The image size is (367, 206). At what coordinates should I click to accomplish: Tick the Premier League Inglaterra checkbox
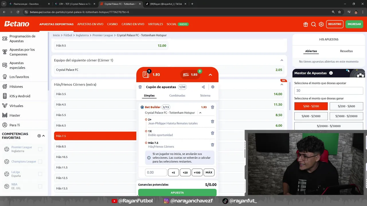(x=40, y=149)
